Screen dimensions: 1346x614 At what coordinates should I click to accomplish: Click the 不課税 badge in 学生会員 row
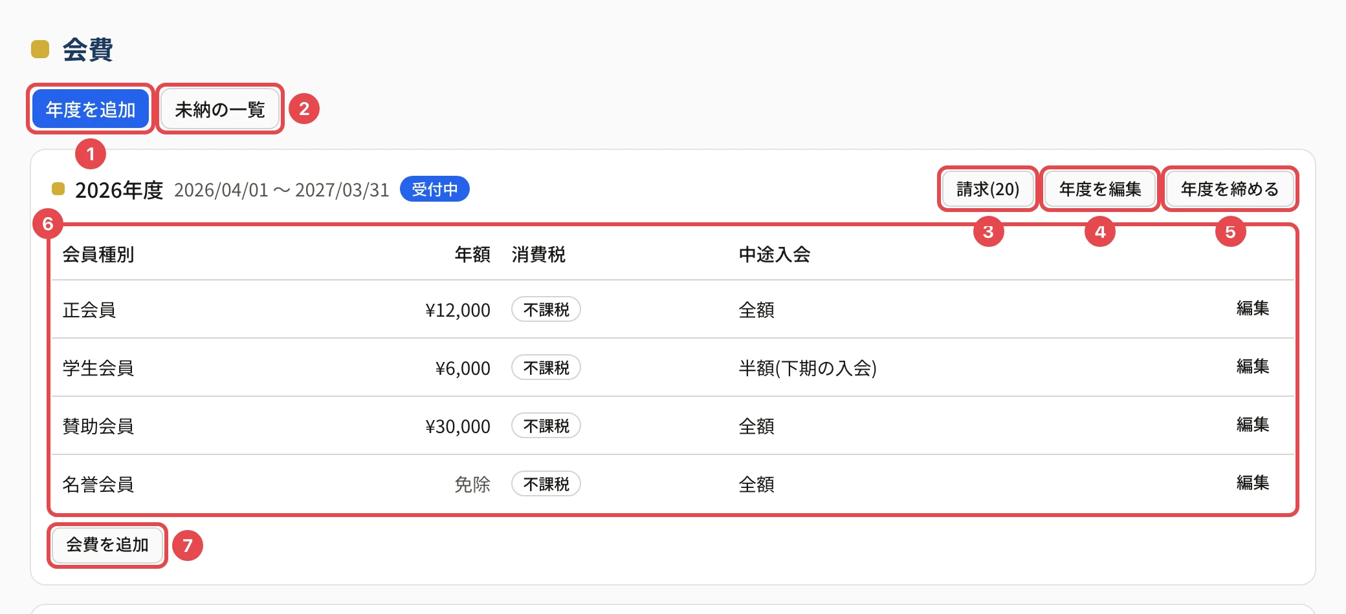(546, 368)
